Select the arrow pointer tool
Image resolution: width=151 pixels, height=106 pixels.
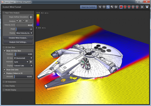click(100, 7)
